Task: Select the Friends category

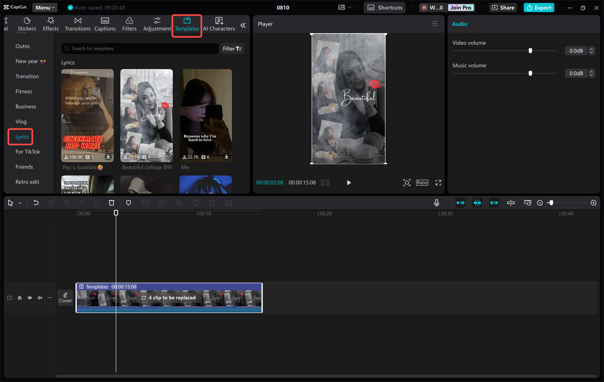Action: click(24, 167)
